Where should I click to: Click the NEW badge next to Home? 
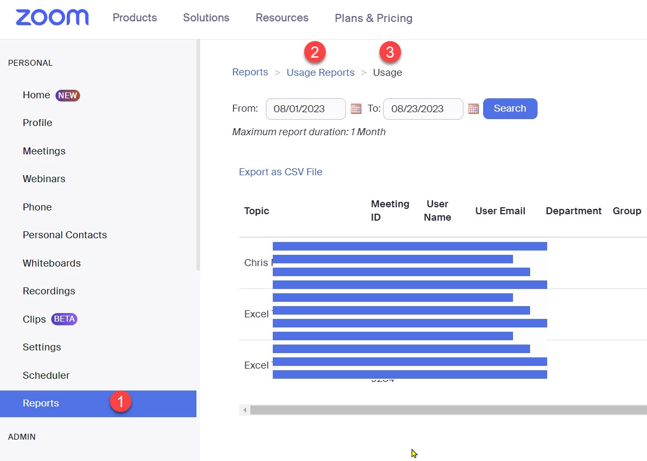tap(68, 96)
